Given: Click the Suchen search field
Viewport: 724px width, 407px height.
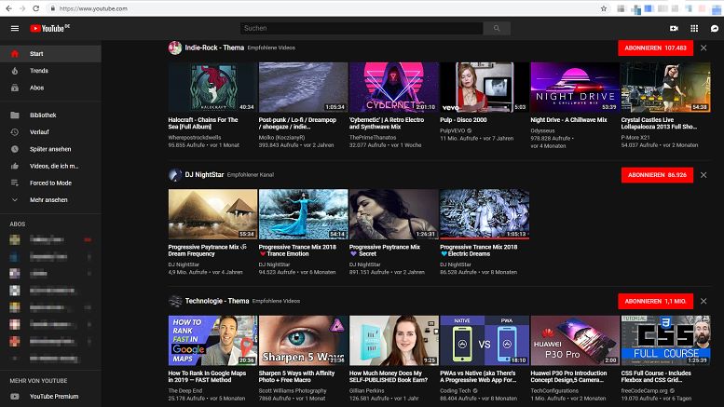Looking at the screenshot, I should (x=362, y=29).
